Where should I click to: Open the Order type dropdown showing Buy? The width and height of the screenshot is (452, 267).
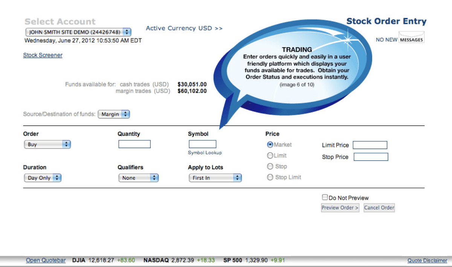pos(47,144)
